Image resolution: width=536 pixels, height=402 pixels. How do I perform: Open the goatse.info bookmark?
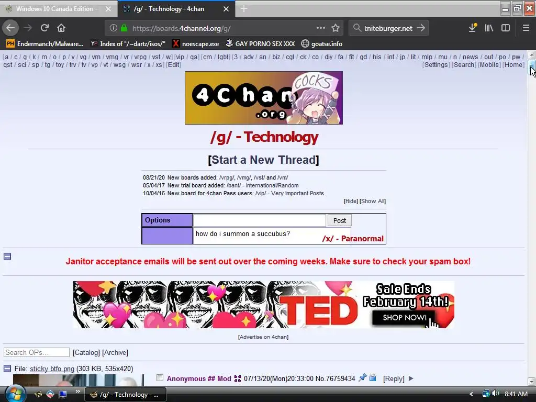tap(322, 44)
